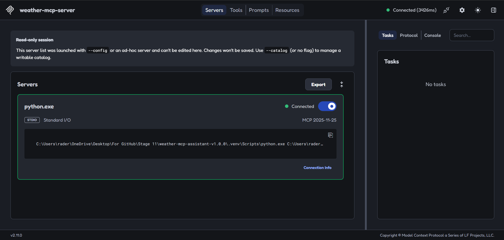Click the Read-only session heading
504x240 pixels.
(x=35, y=40)
